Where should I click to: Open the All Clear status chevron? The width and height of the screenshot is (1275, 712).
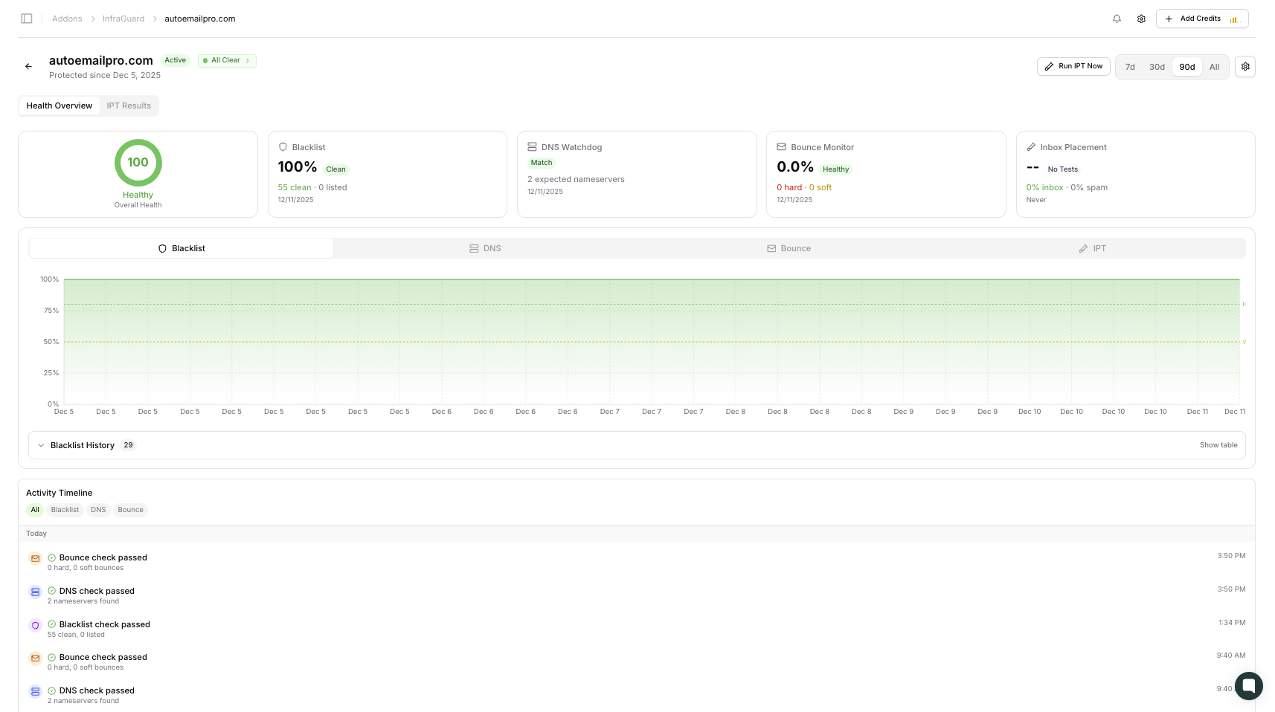248,60
